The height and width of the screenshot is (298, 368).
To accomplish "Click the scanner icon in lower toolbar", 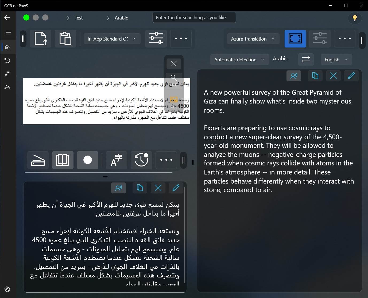I will click(38, 160).
